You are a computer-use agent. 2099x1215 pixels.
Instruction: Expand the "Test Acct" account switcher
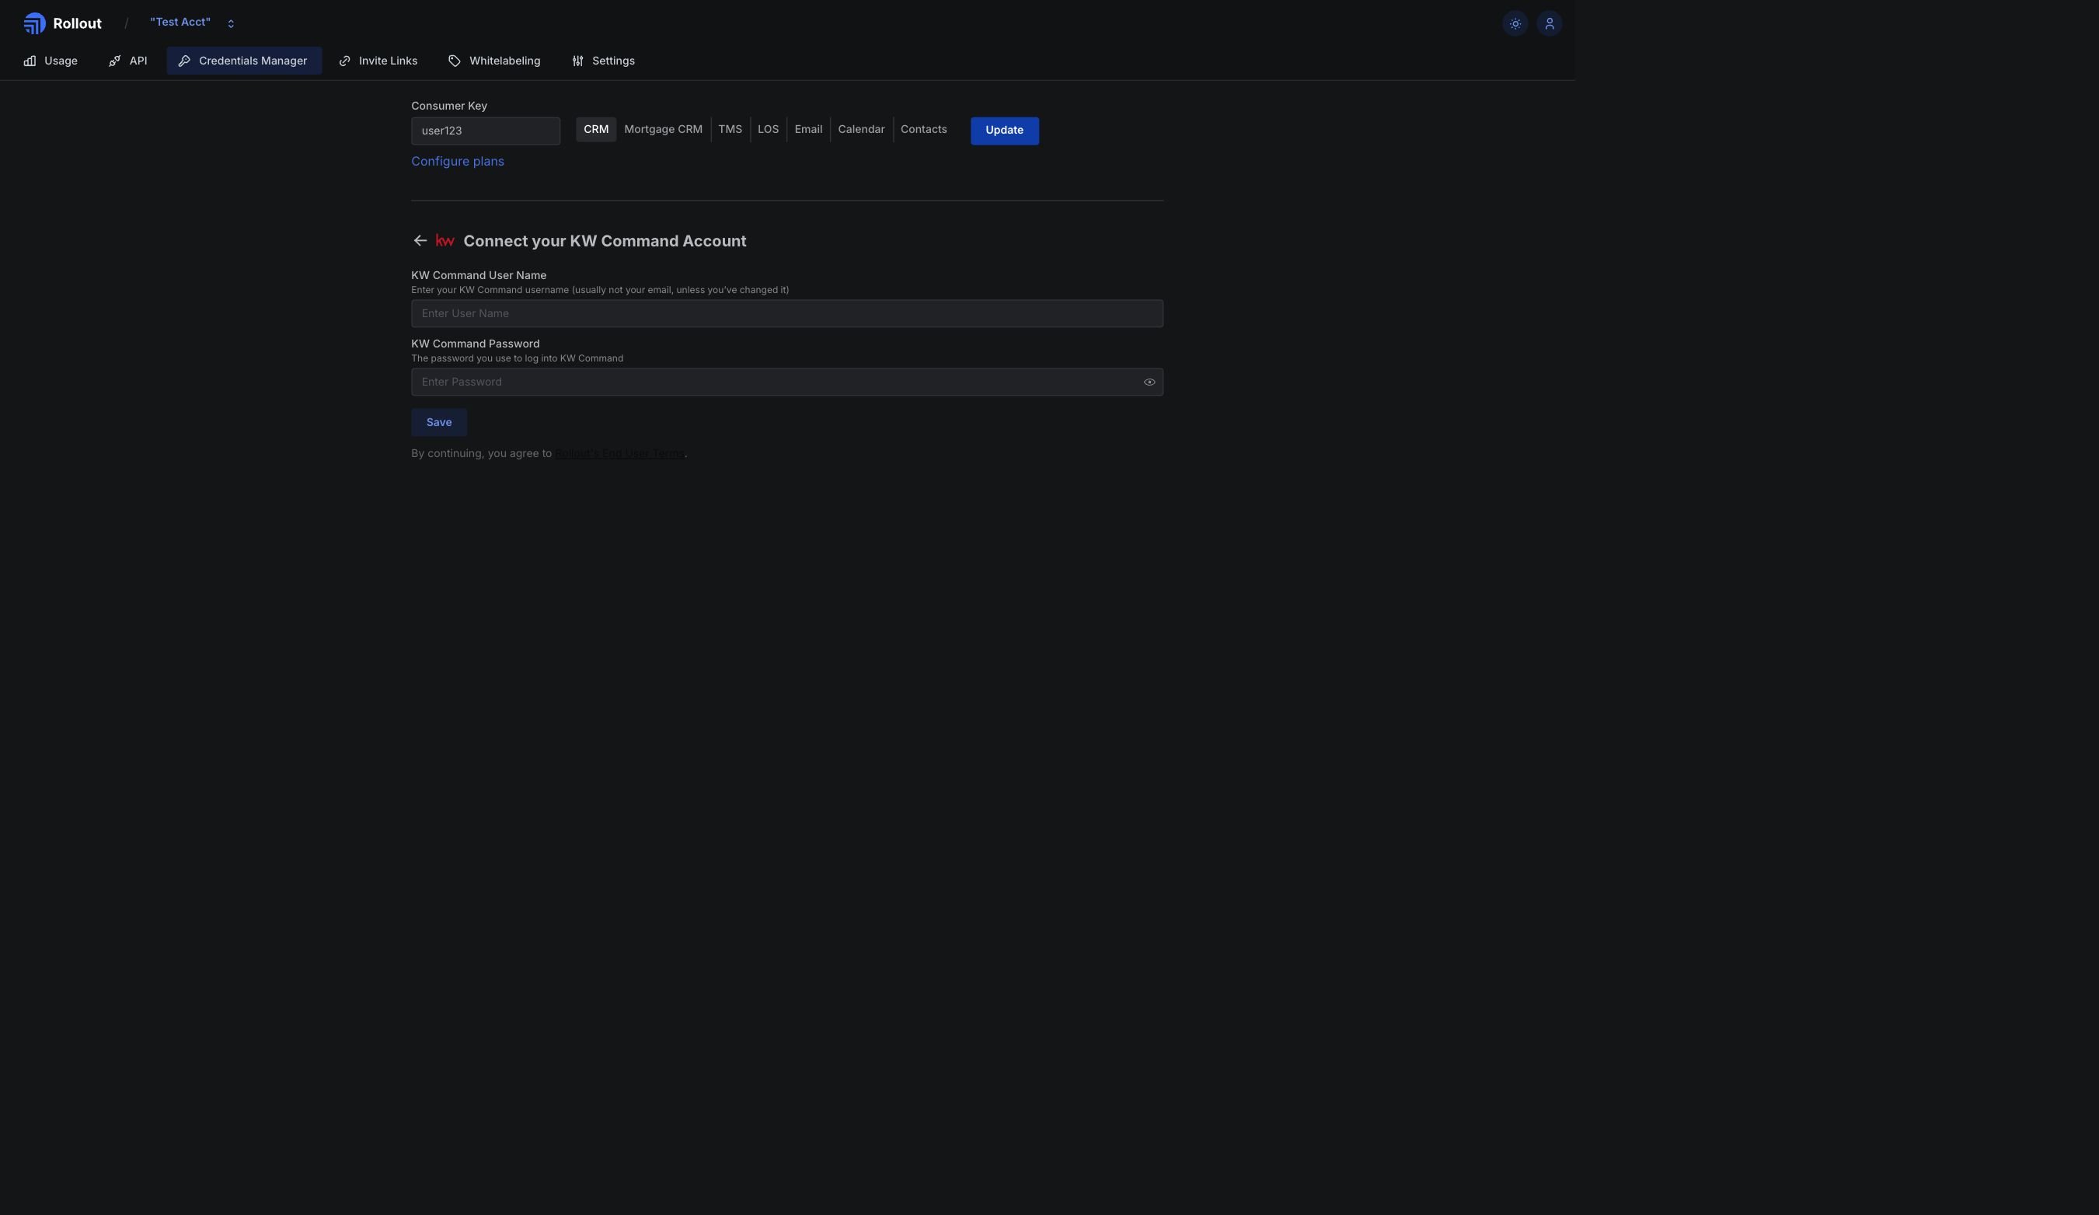tap(193, 23)
